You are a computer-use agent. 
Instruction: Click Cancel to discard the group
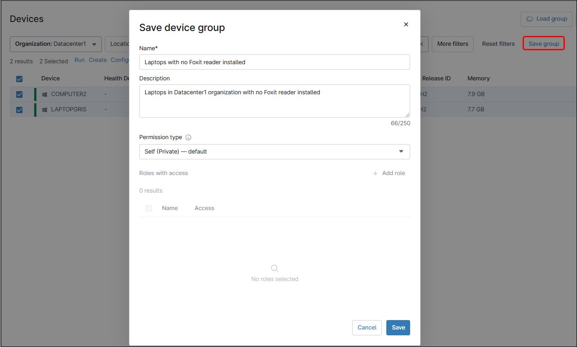tap(367, 328)
